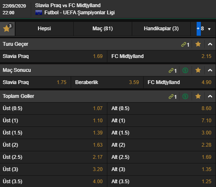Favorite the Maç Sonucu market star
The width and height of the screenshot is (216, 187).
[x=198, y=70]
